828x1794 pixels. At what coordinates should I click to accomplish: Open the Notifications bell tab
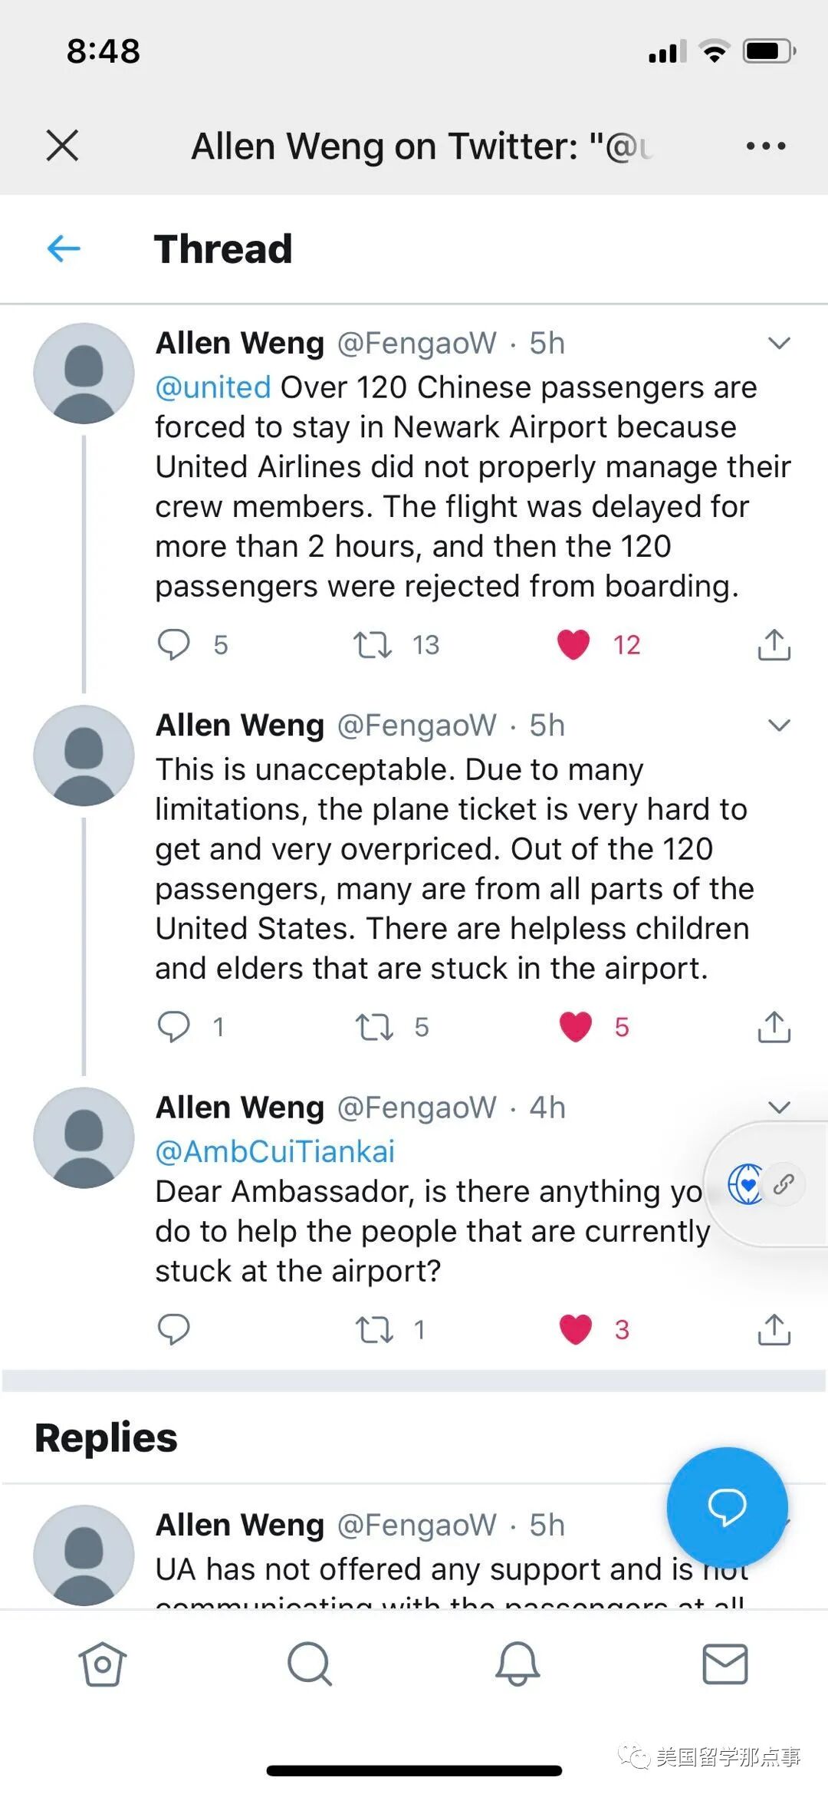pos(517,1664)
